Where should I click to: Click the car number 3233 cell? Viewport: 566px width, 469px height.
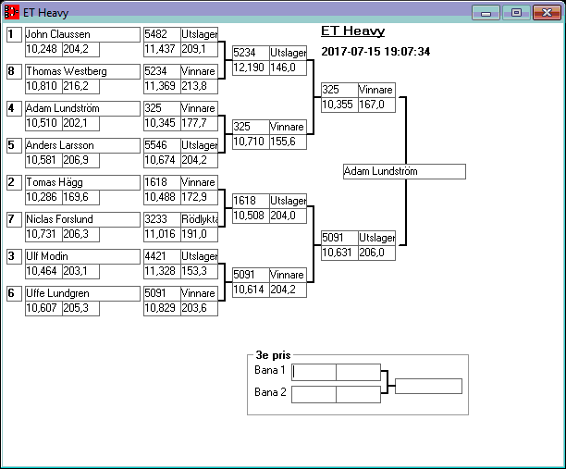(x=162, y=219)
